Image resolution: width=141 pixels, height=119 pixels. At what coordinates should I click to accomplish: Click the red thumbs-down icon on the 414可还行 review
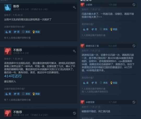(8, 51)
